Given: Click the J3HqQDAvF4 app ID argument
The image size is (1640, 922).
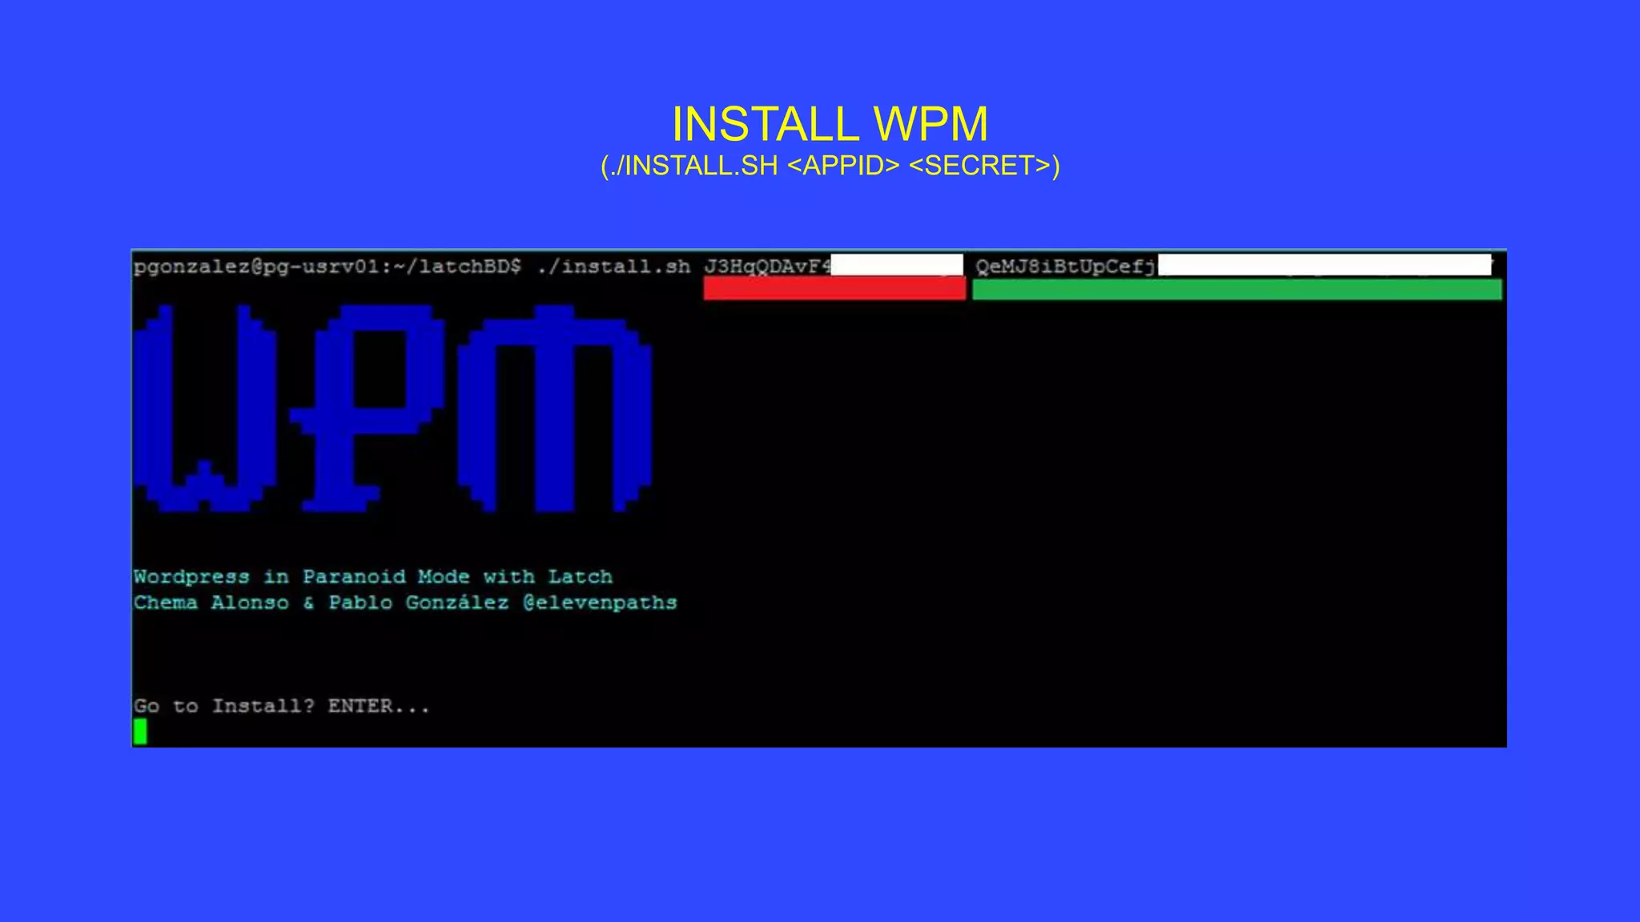Looking at the screenshot, I should coord(767,267).
